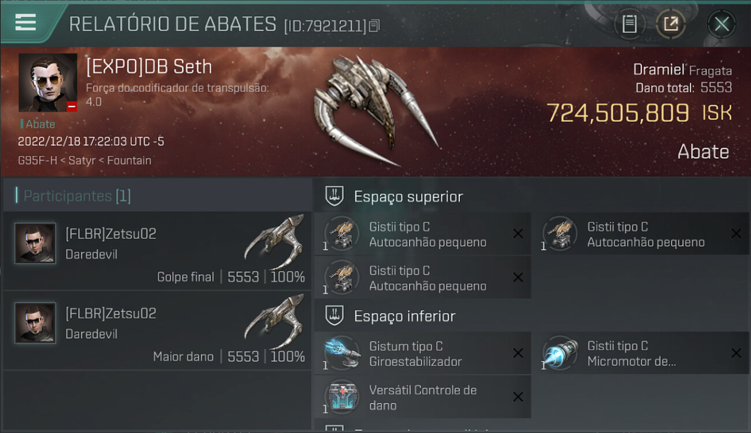This screenshot has width=751, height=433.
Task: Select the Maior dano Zetsu02 participant row
Action: [x=157, y=331]
